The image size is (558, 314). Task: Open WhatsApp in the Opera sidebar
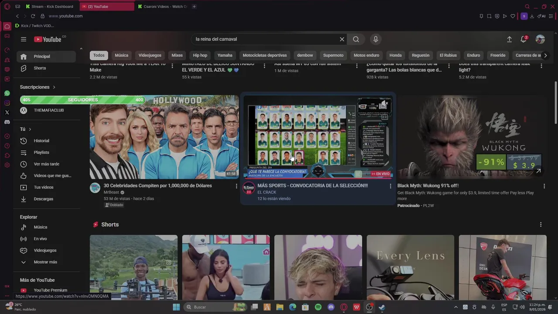tap(7, 93)
